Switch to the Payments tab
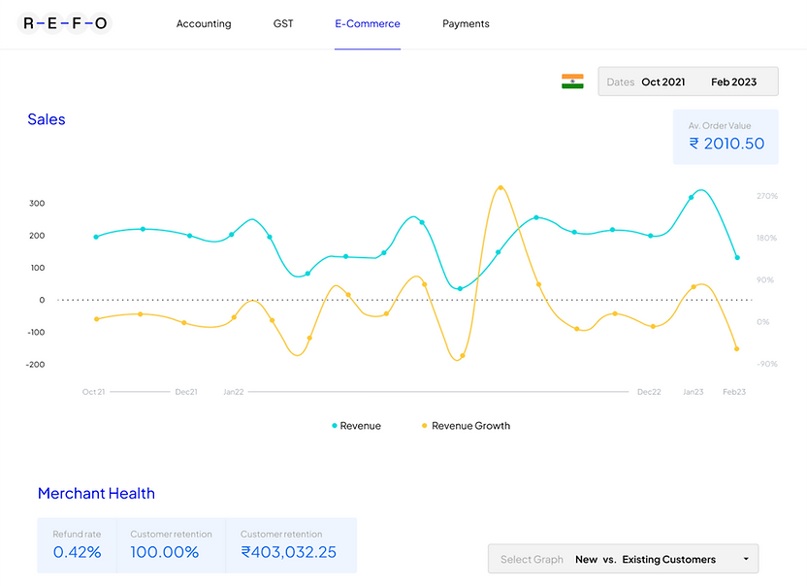Screen dimensions: 807x586 click(466, 23)
